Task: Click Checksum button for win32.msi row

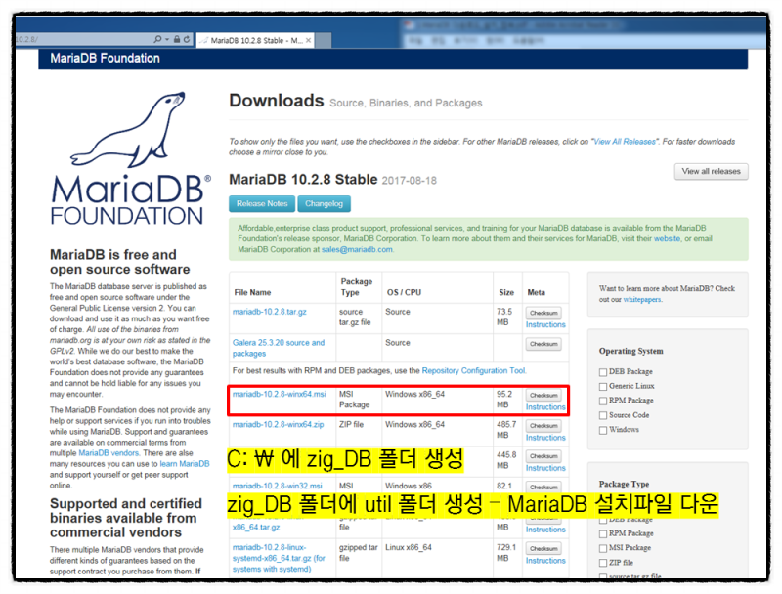Action: (x=543, y=487)
